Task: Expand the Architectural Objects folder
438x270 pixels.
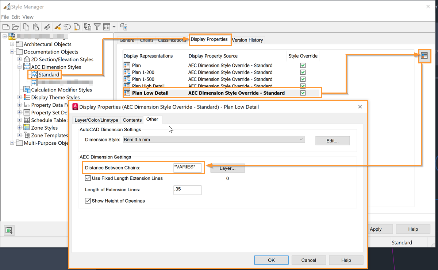Action: pyautogui.click(x=12, y=44)
